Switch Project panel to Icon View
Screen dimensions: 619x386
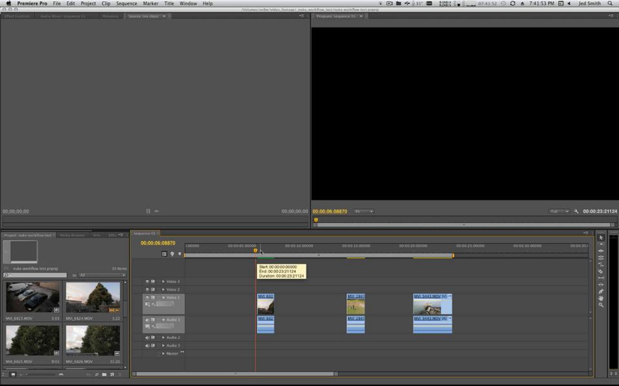click(x=13, y=374)
